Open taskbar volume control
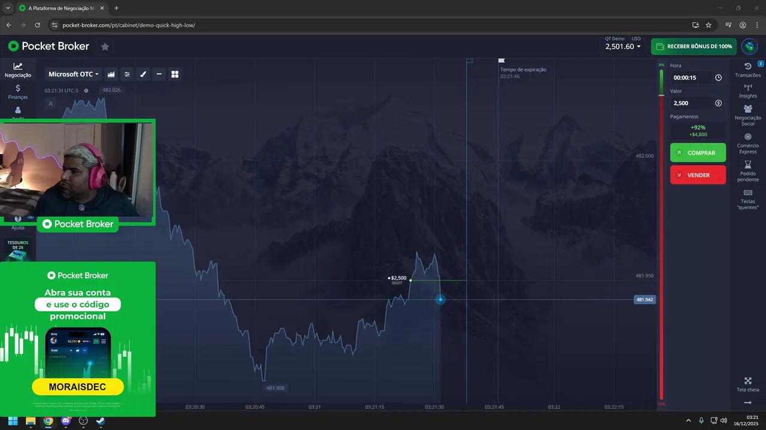Image resolution: width=766 pixels, height=430 pixels. (724, 420)
